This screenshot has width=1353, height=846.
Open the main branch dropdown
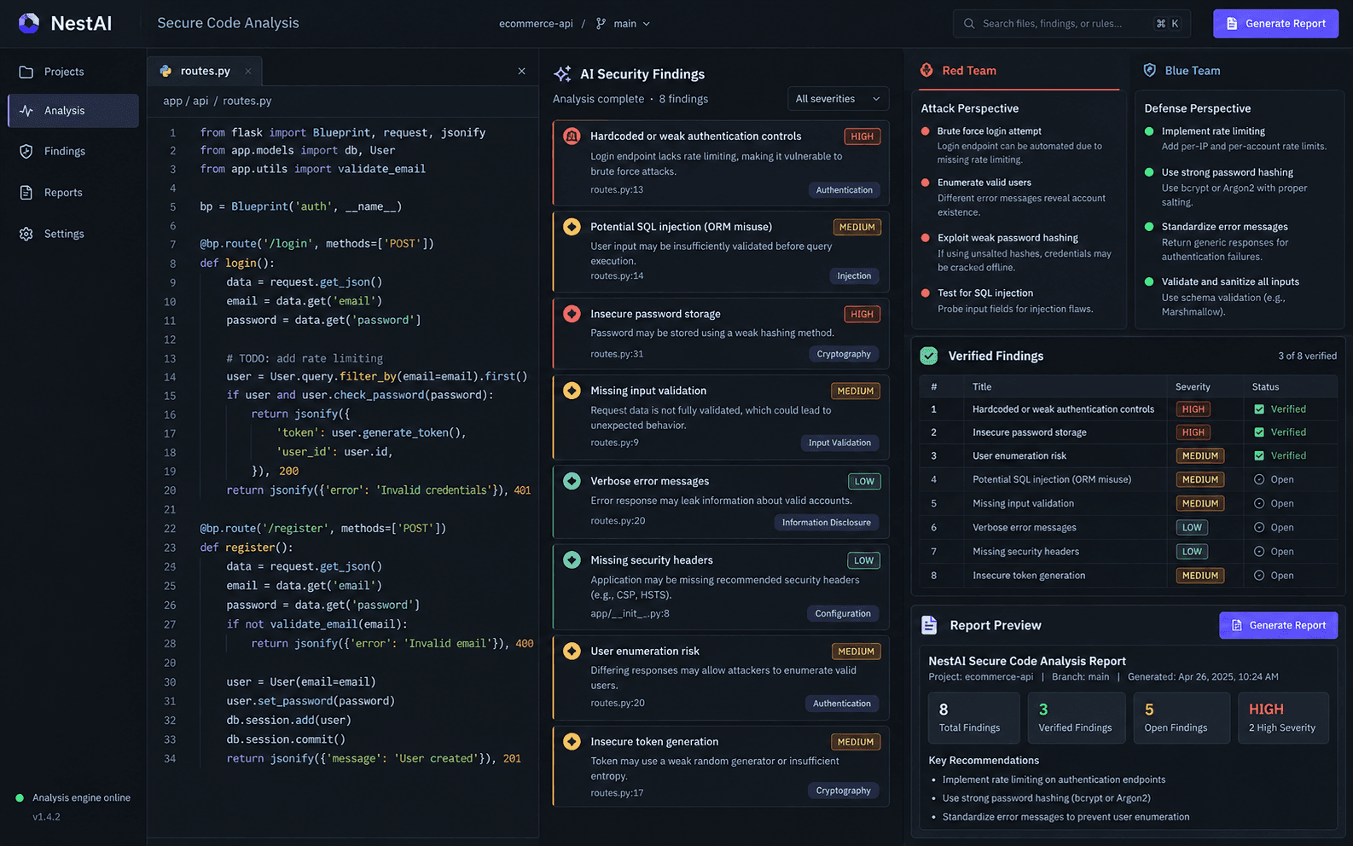tap(624, 24)
